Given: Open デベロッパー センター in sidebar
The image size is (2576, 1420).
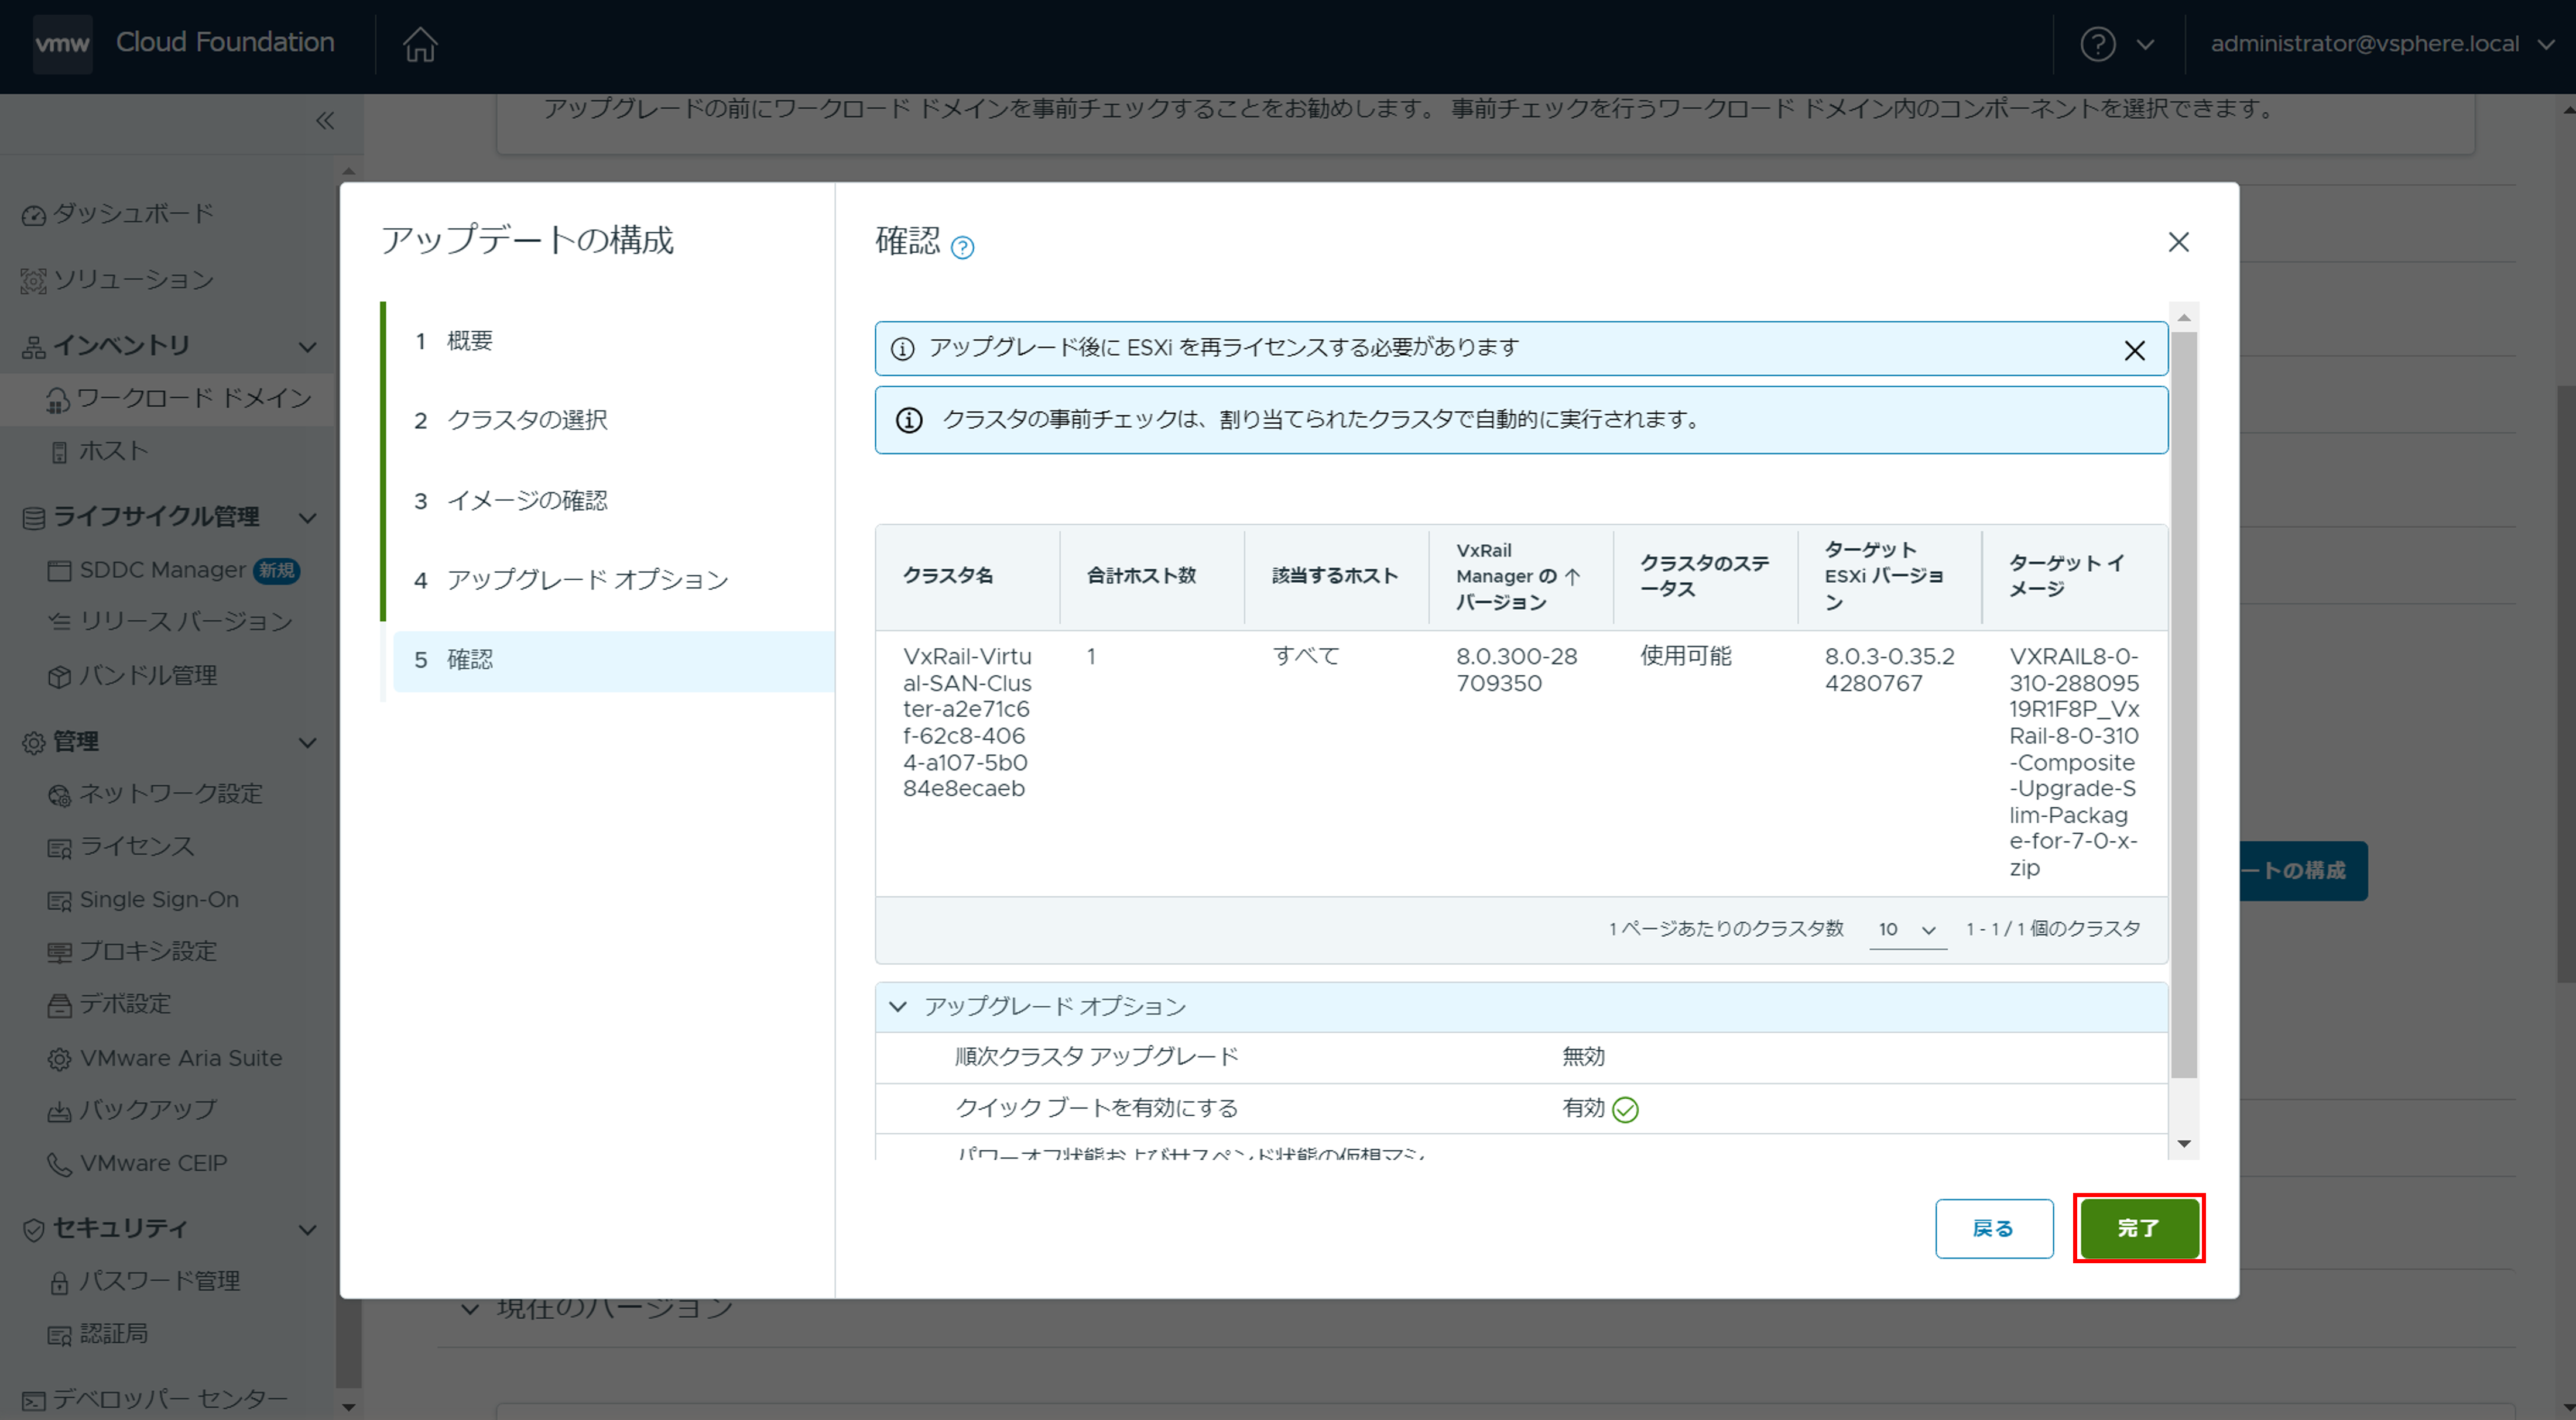Looking at the screenshot, I should (170, 1400).
